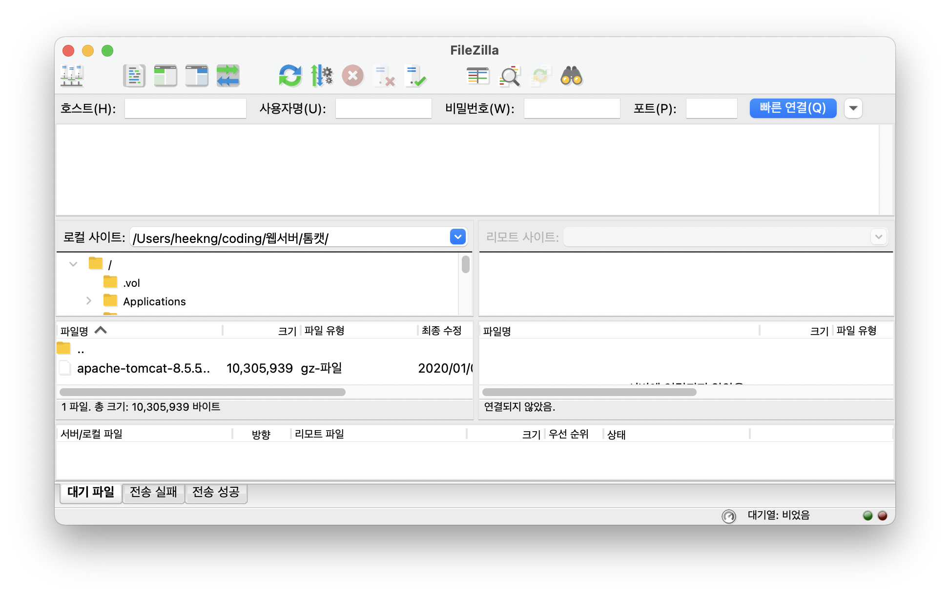Click the 연결되지 않았음. status text
Screen dimensions: 950x597
[519, 407]
